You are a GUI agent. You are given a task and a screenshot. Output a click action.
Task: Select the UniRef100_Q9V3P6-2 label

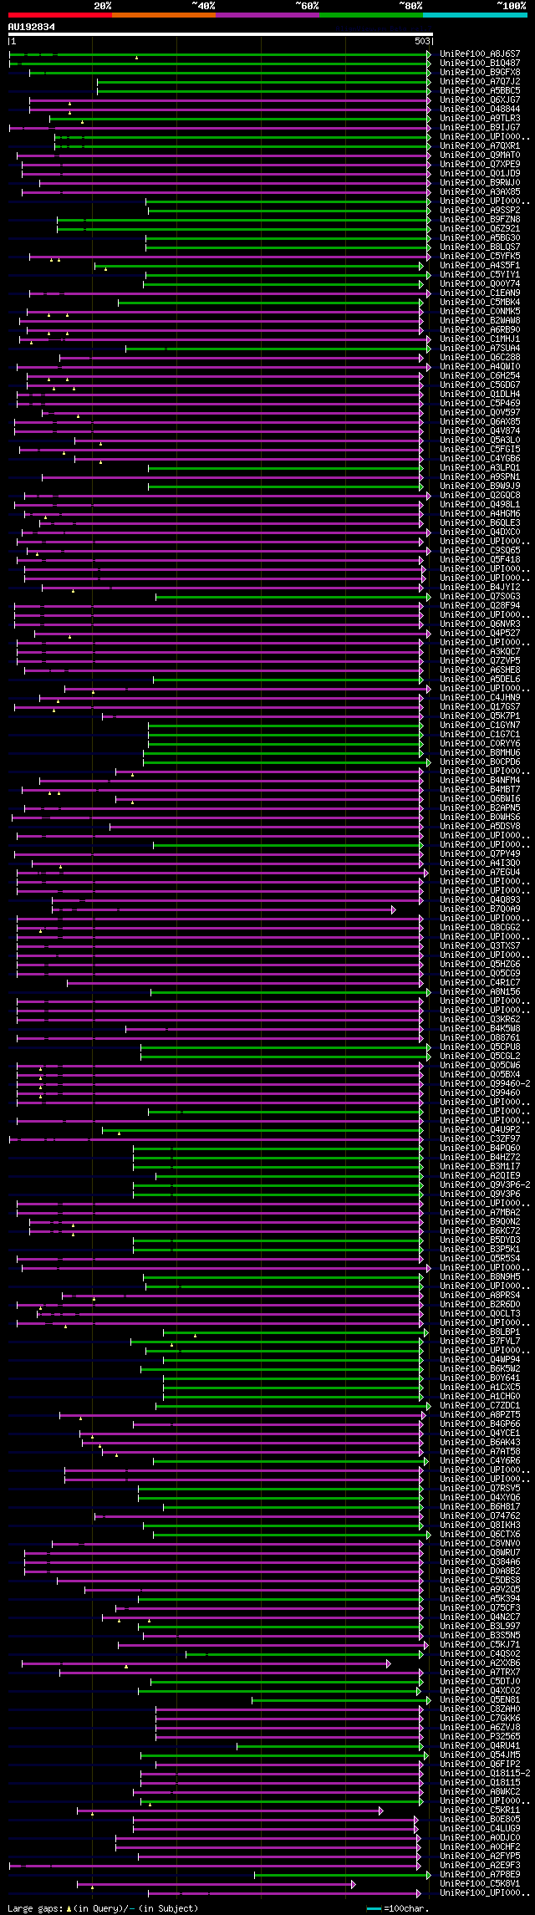pos(485,1184)
